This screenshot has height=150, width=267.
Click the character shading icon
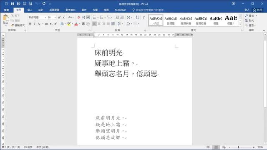coord(83,24)
